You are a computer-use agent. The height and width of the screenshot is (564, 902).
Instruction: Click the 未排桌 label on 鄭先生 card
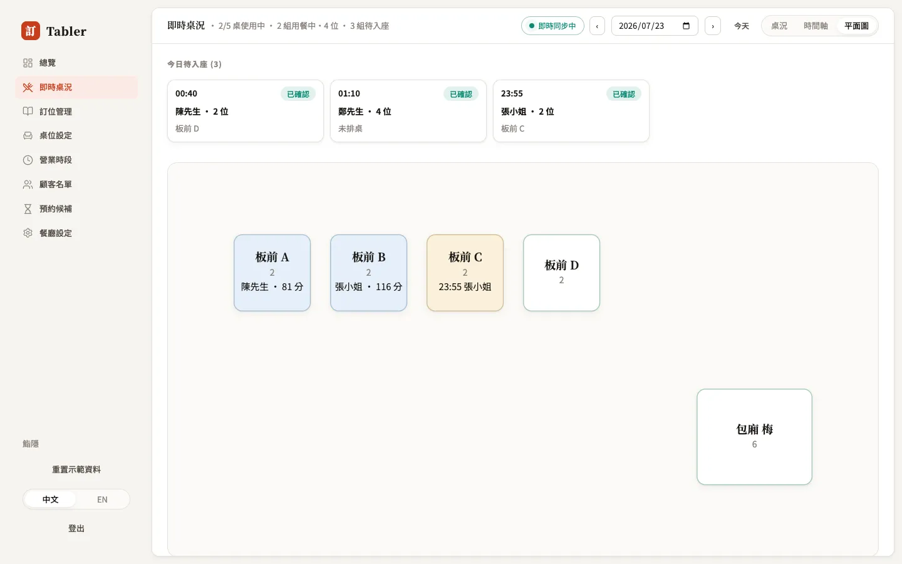350,128
